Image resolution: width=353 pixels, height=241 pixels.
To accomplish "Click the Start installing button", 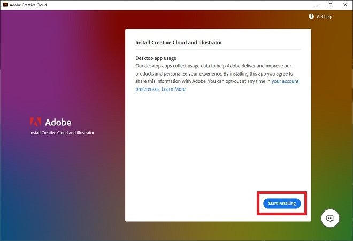I will coord(282,204).
